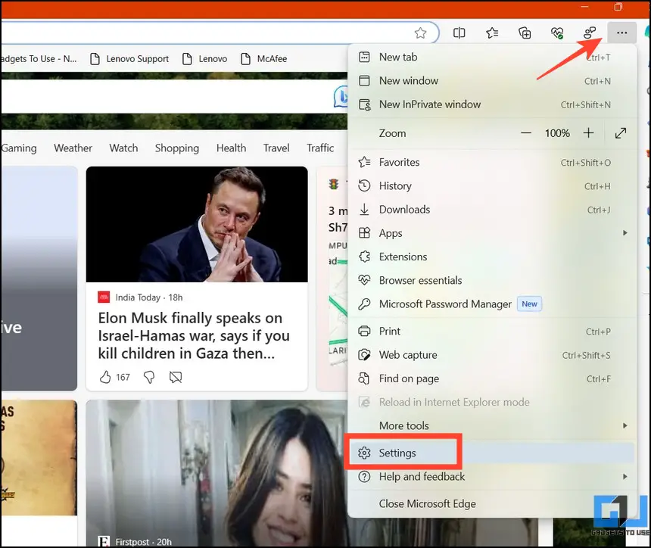Switch to the Shopping feed tab
The height and width of the screenshot is (548, 651).
[177, 148]
